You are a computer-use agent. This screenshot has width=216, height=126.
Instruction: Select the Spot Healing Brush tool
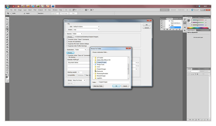click(7, 35)
